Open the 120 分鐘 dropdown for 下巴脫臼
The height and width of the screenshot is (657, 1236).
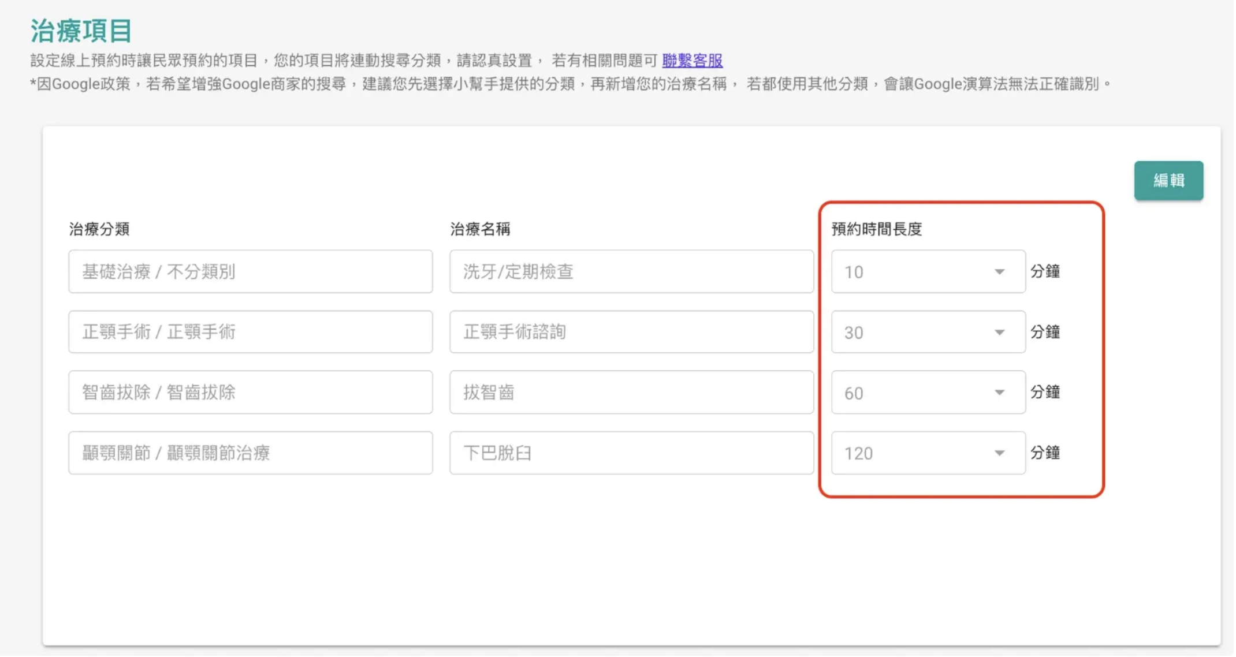click(926, 453)
